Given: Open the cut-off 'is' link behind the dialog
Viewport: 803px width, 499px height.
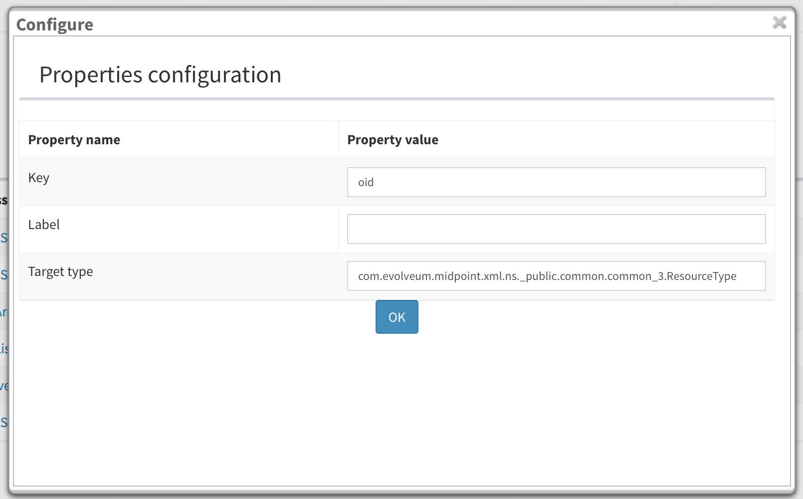Looking at the screenshot, I should point(4,348).
